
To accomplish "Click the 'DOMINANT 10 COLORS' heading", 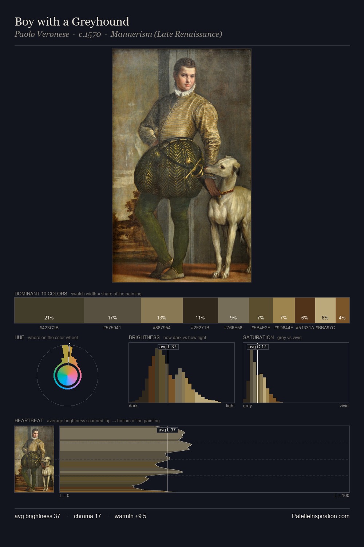I will click(41, 294).
